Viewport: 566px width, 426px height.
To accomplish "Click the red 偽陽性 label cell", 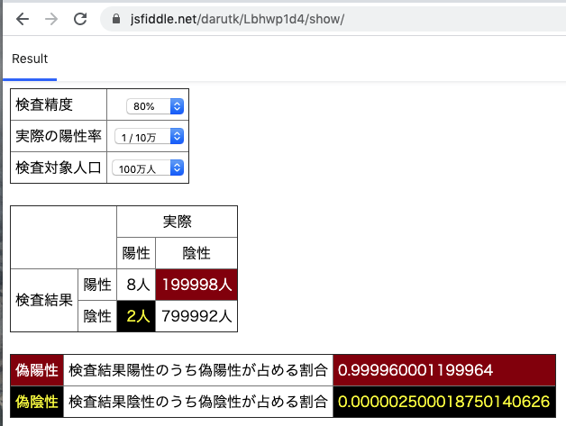I will (37, 370).
